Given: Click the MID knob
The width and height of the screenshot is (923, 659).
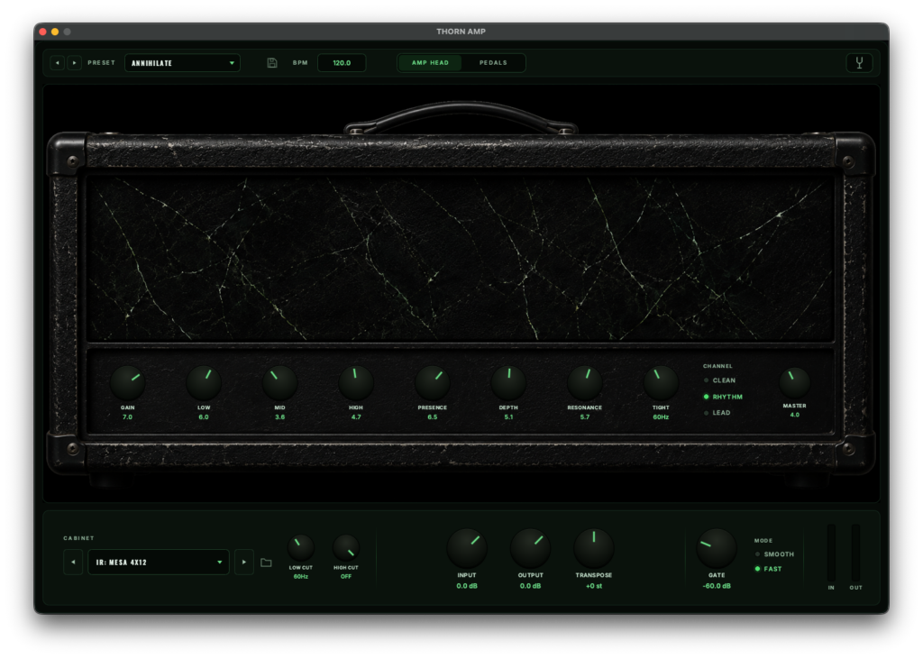Looking at the screenshot, I should [279, 383].
